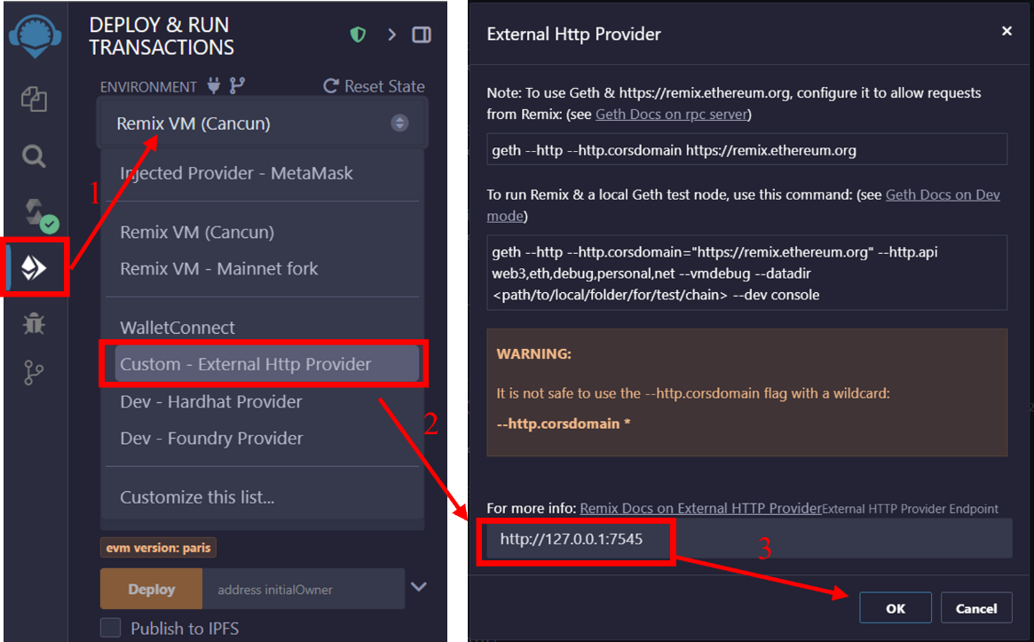Click the right chevron in panel header
This screenshot has height=642, width=1034.
[391, 35]
